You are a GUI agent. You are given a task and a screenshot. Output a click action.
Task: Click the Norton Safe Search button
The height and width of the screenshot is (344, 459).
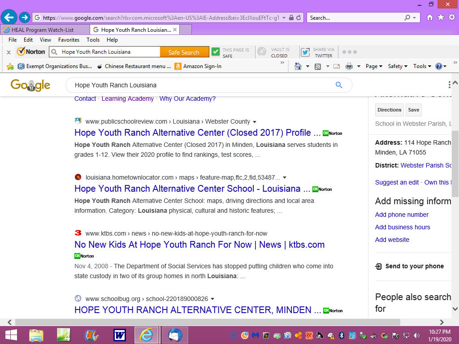184,52
